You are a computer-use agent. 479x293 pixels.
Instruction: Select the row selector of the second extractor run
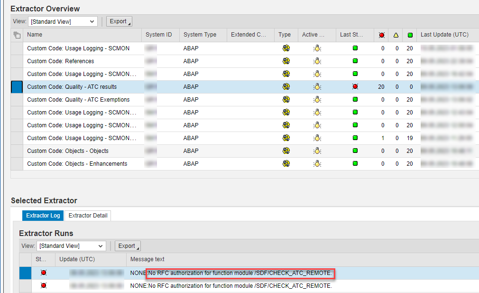click(x=25, y=286)
